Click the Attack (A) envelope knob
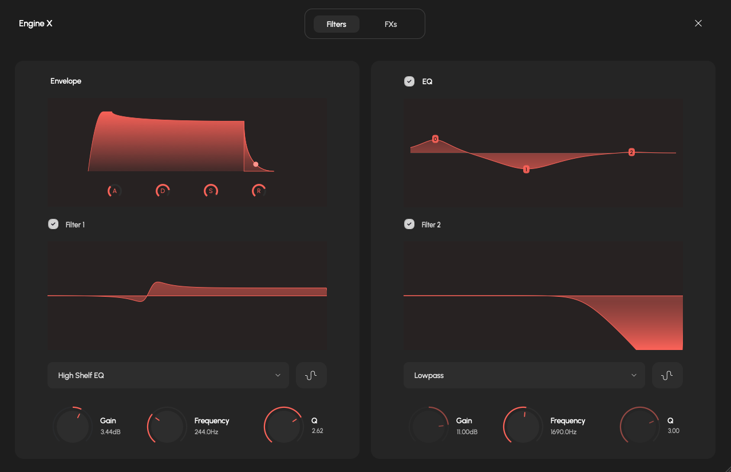 pos(114,191)
